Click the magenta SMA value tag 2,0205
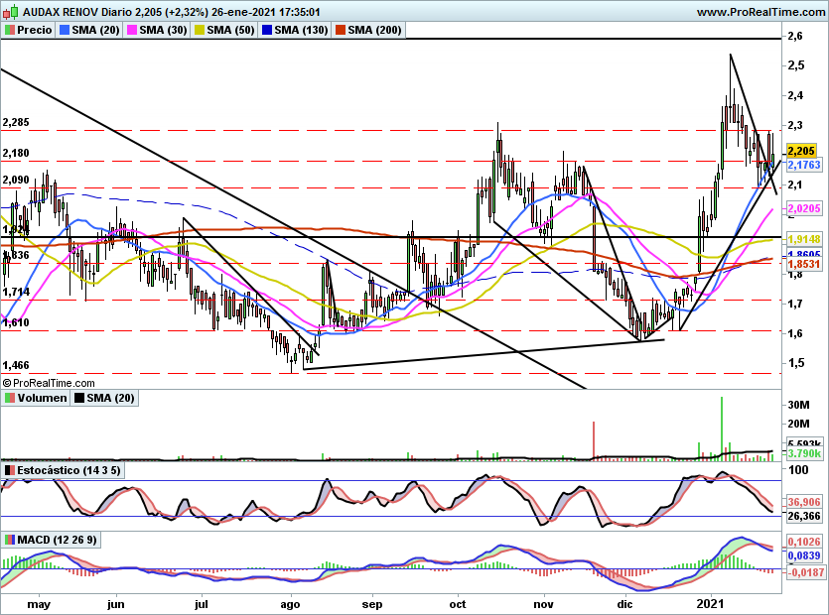 pyautogui.click(x=804, y=208)
